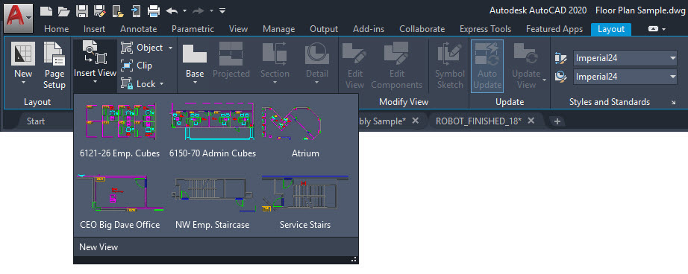688x274 pixels.
Task: Go to the Manage ribbon tab
Action: click(x=278, y=29)
